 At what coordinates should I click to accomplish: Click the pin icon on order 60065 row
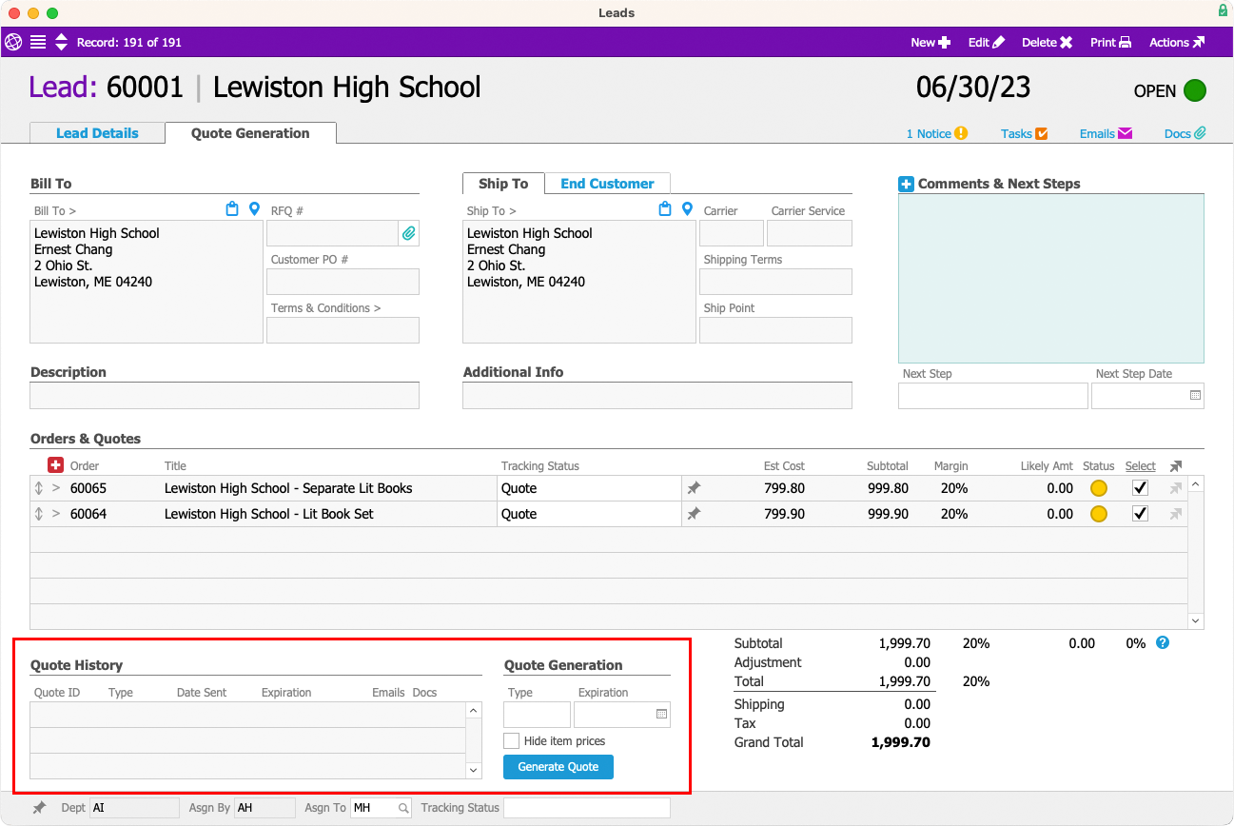(694, 488)
